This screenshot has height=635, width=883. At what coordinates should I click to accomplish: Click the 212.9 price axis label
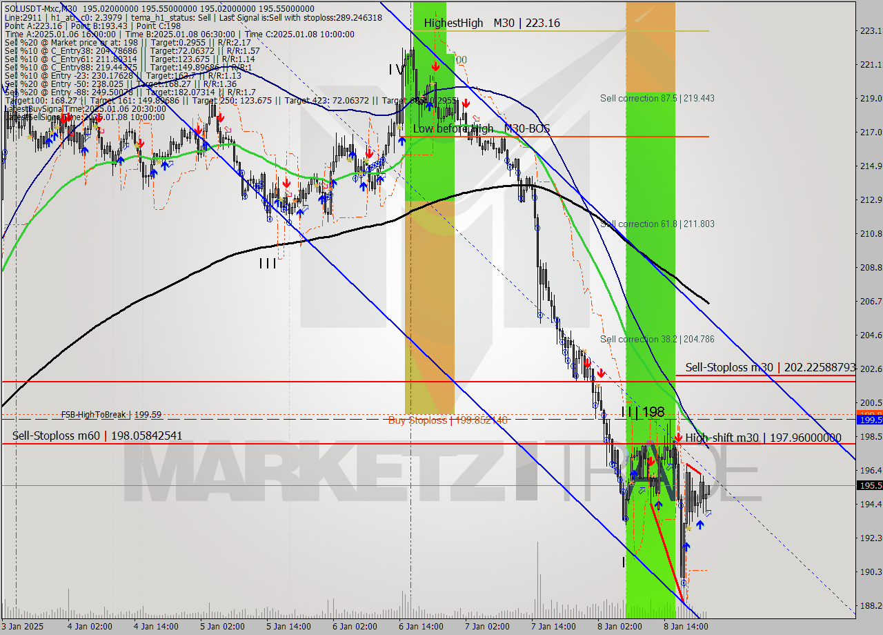871,199
